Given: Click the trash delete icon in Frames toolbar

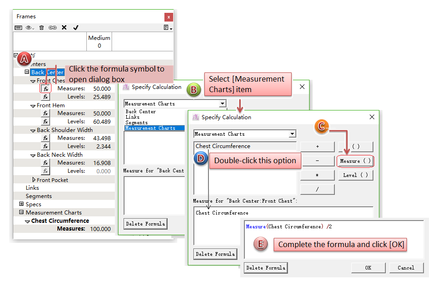Looking at the screenshot, I should coord(41,28).
